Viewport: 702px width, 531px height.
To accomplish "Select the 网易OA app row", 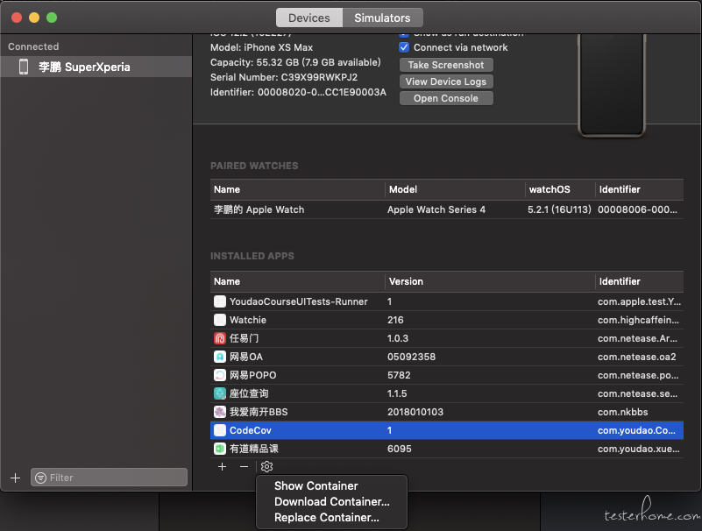I will [447, 357].
